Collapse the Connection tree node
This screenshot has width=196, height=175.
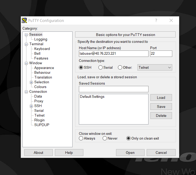coord(26,92)
